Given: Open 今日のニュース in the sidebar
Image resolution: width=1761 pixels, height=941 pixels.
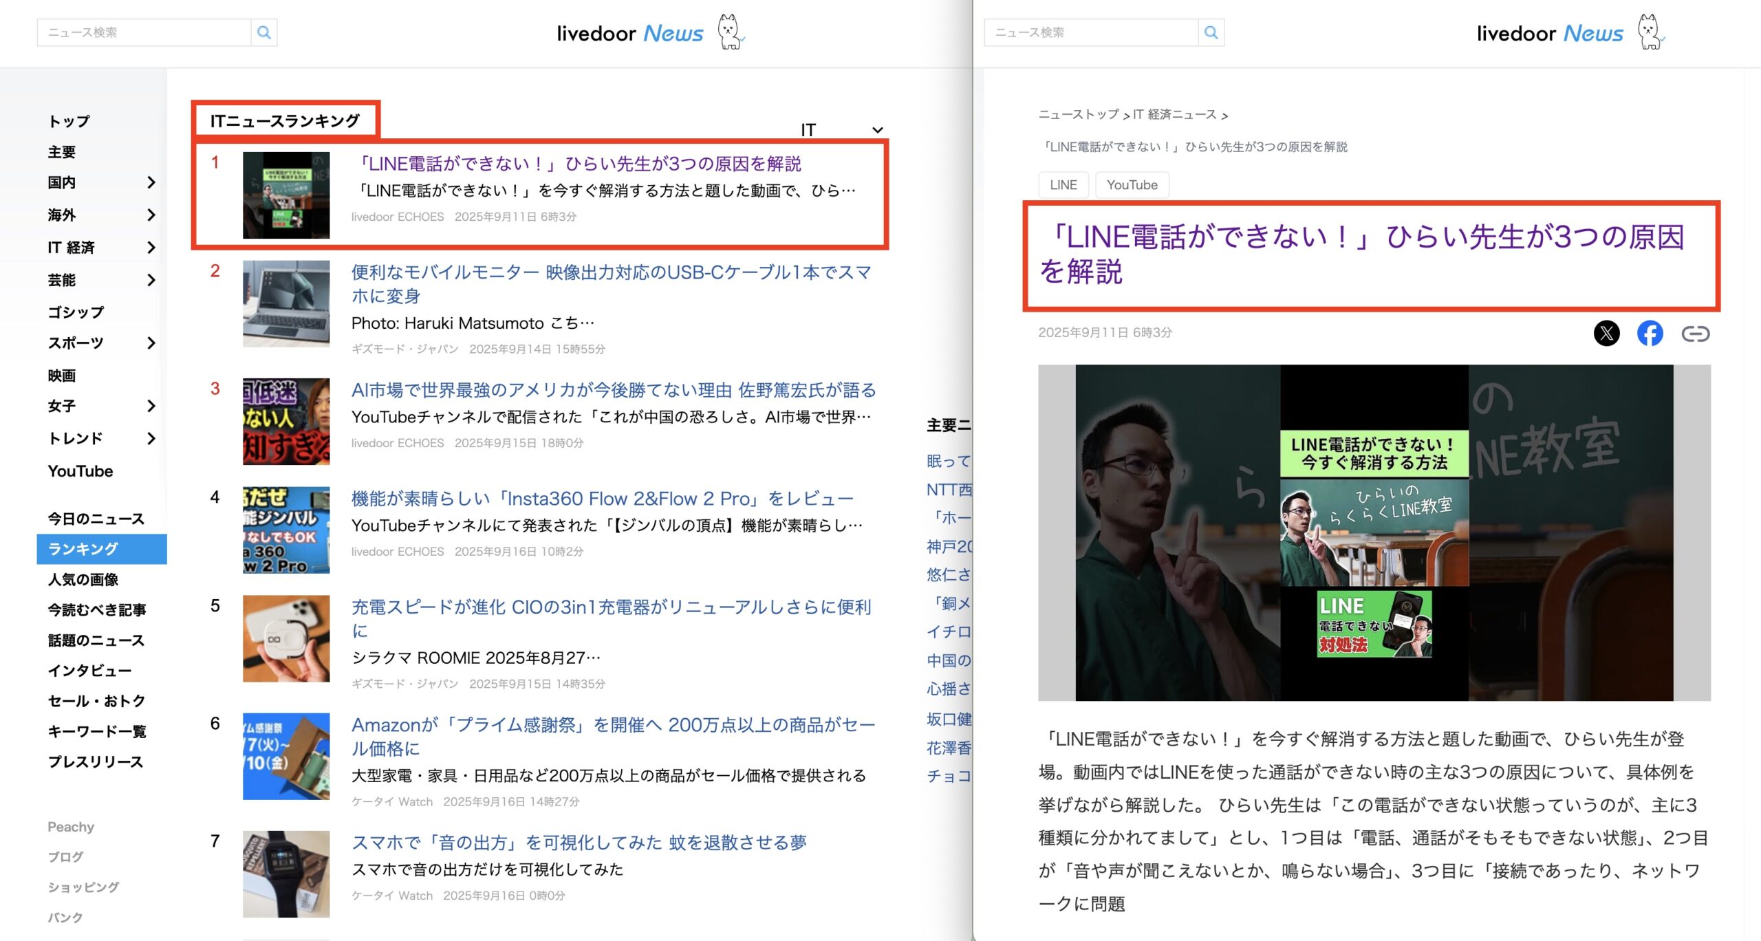Looking at the screenshot, I should [x=96, y=519].
